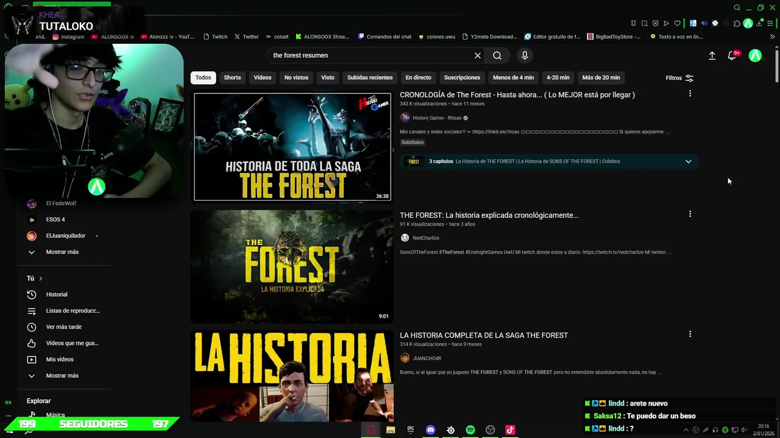Expand the Tú section chevron

[41, 279]
